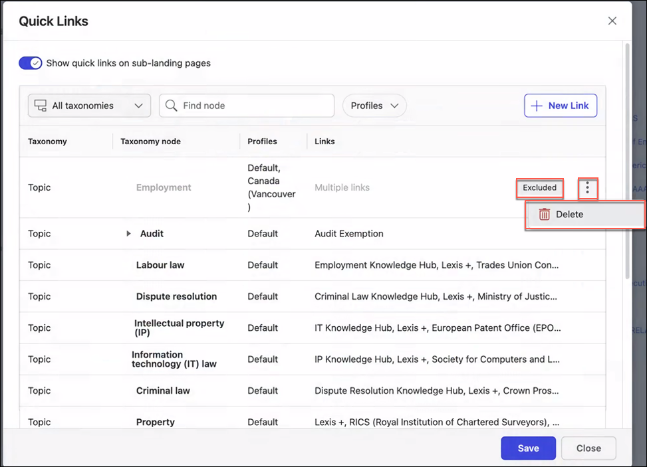Open the three-dot menu for Employment row
The image size is (647, 467).
pyautogui.click(x=588, y=188)
